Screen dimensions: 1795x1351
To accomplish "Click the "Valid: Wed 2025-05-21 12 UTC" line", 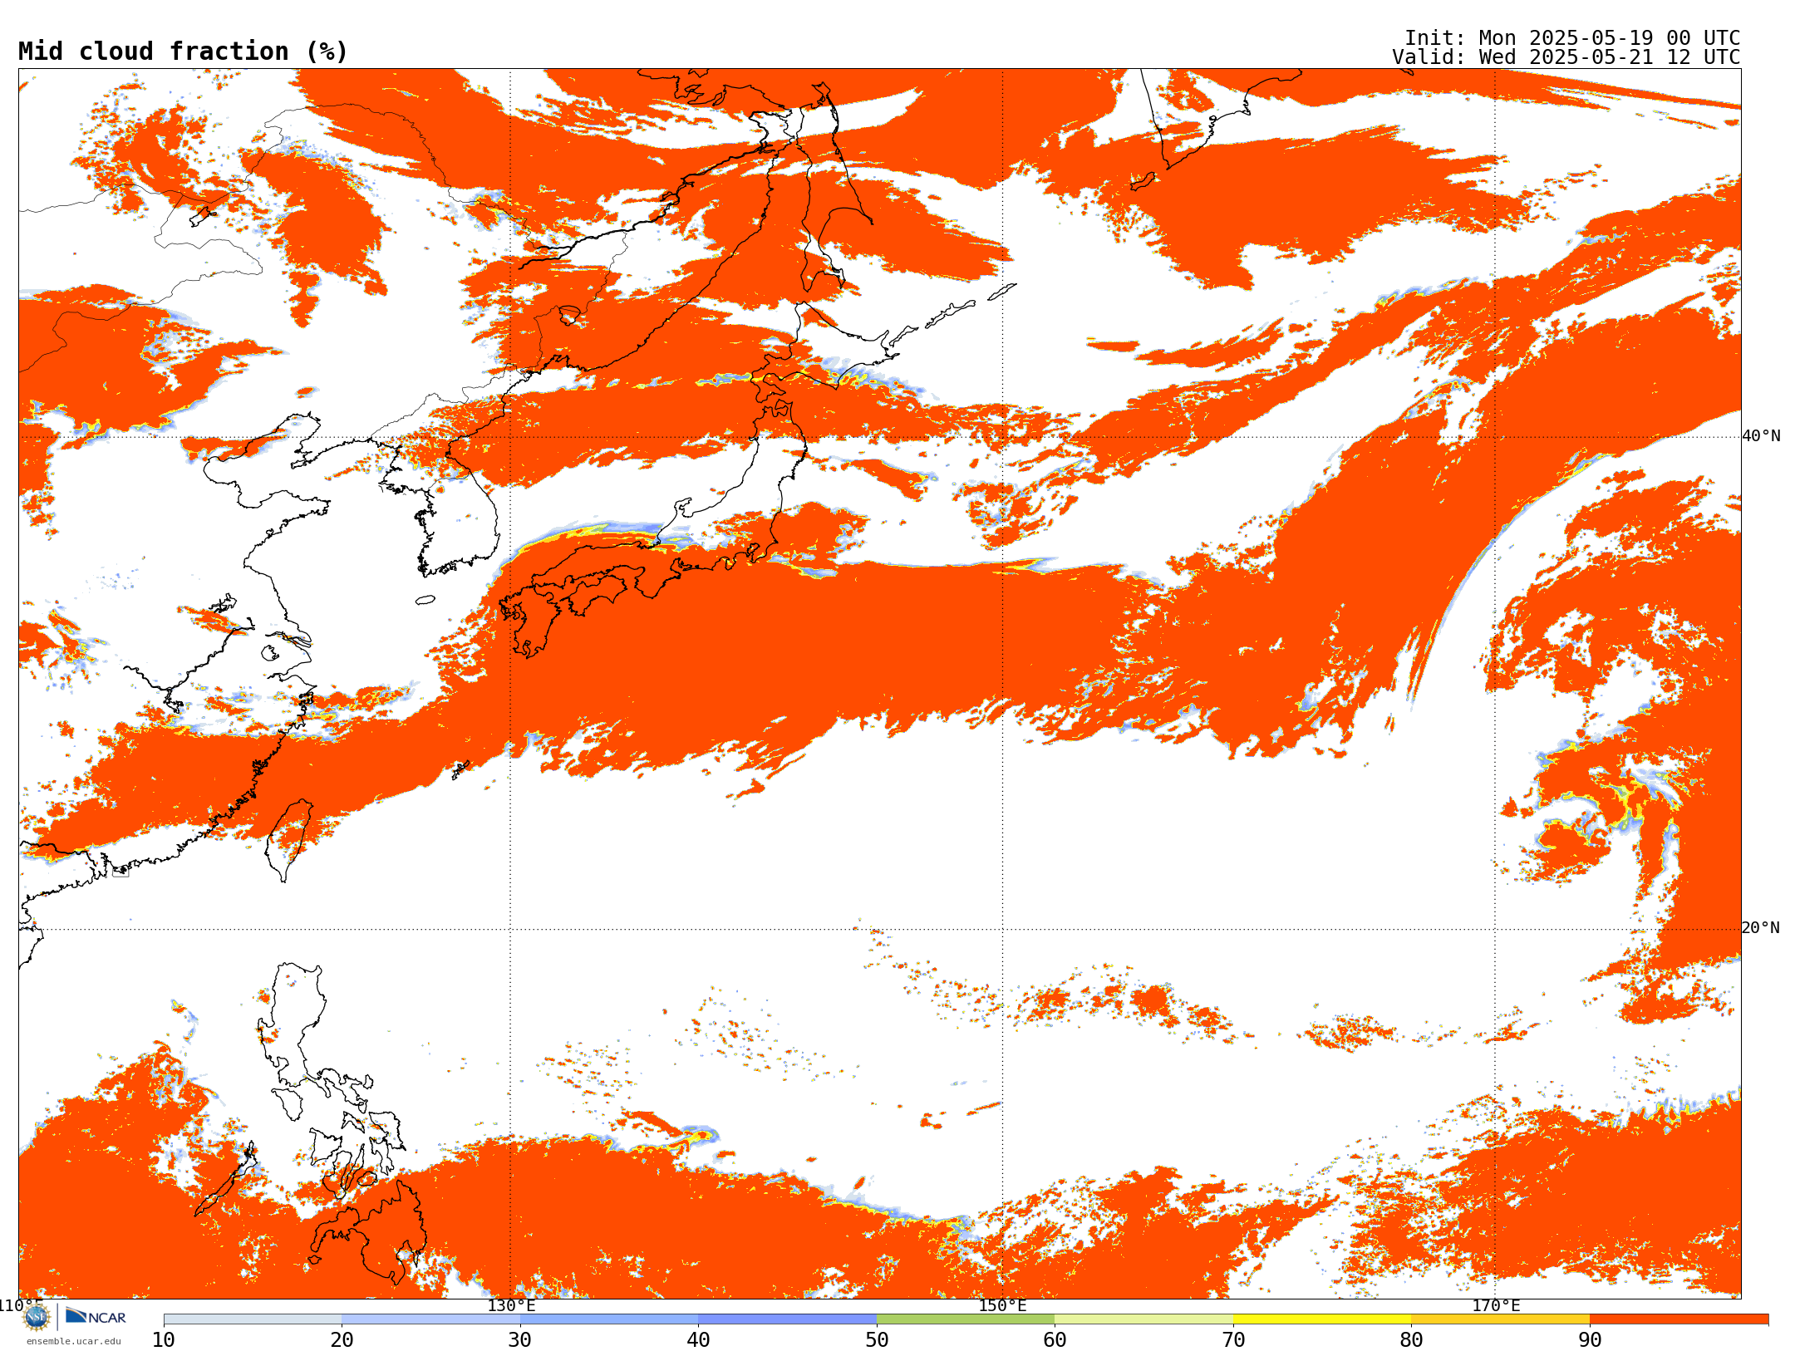I will (x=1566, y=57).
